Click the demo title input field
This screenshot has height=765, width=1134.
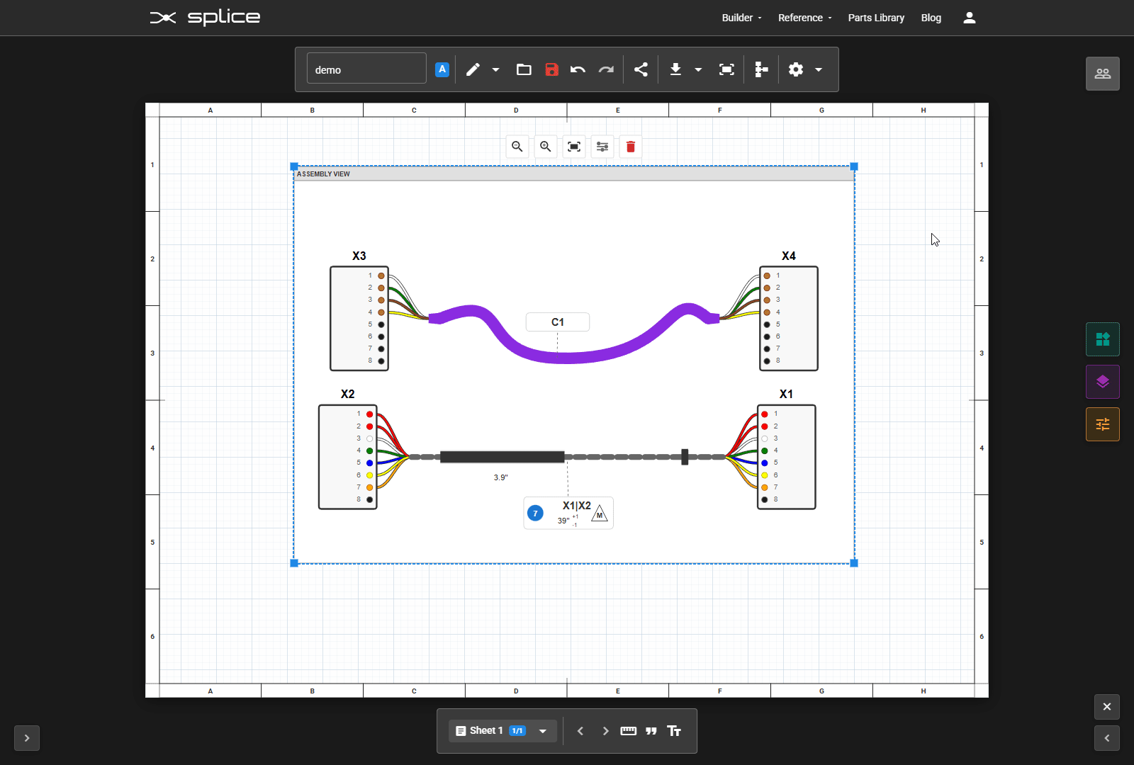pos(365,68)
